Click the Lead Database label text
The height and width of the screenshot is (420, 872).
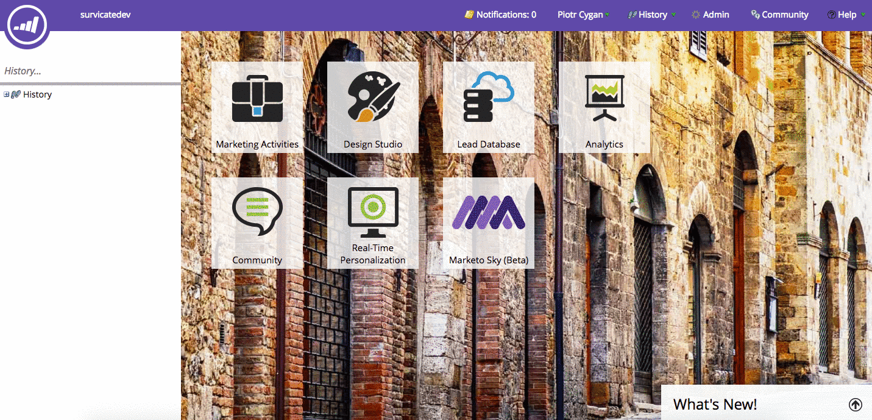[x=489, y=144]
